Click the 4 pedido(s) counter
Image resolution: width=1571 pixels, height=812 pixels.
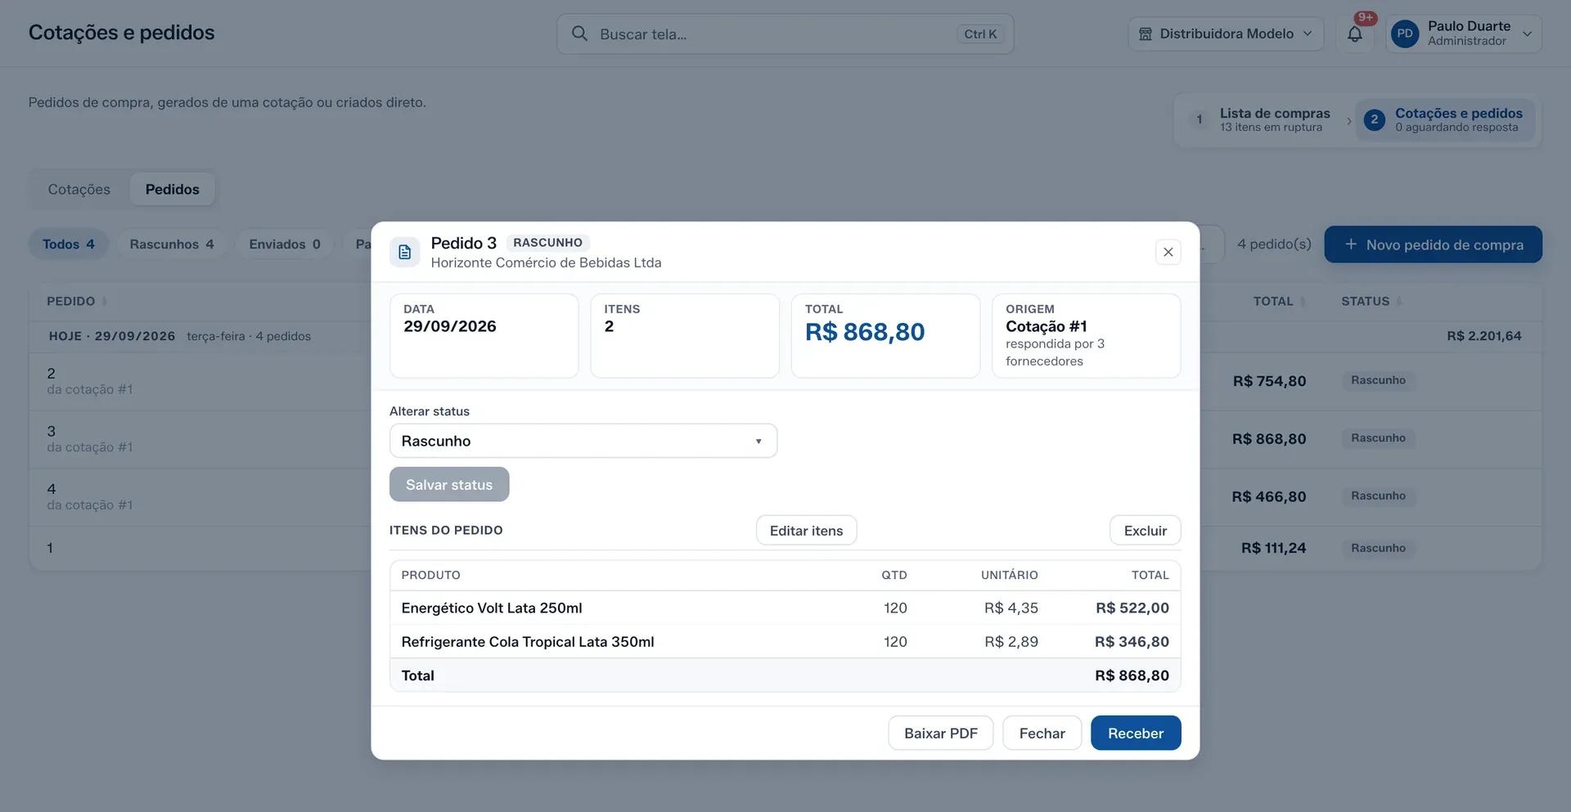tap(1274, 244)
